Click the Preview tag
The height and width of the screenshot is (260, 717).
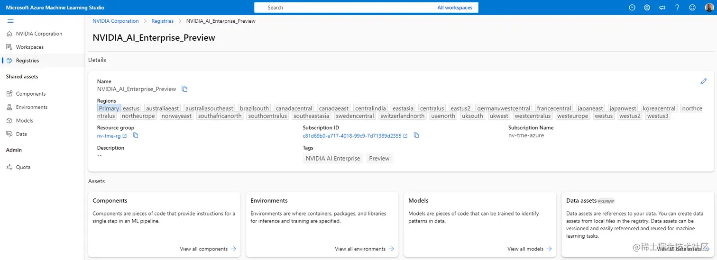pyautogui.click(x=379, y=159)
